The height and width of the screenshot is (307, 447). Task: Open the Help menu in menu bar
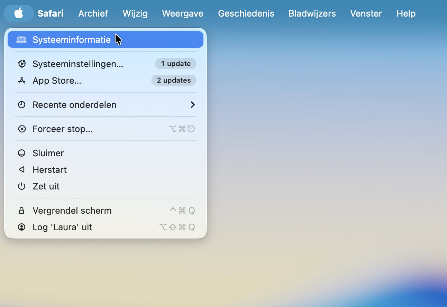coord(406,13)
